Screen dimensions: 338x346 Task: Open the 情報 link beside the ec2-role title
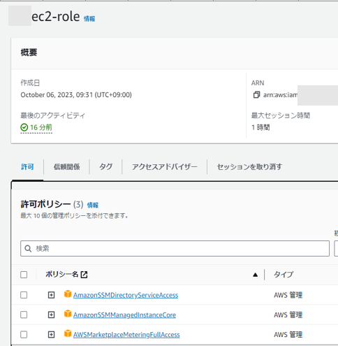coord(89,19)
